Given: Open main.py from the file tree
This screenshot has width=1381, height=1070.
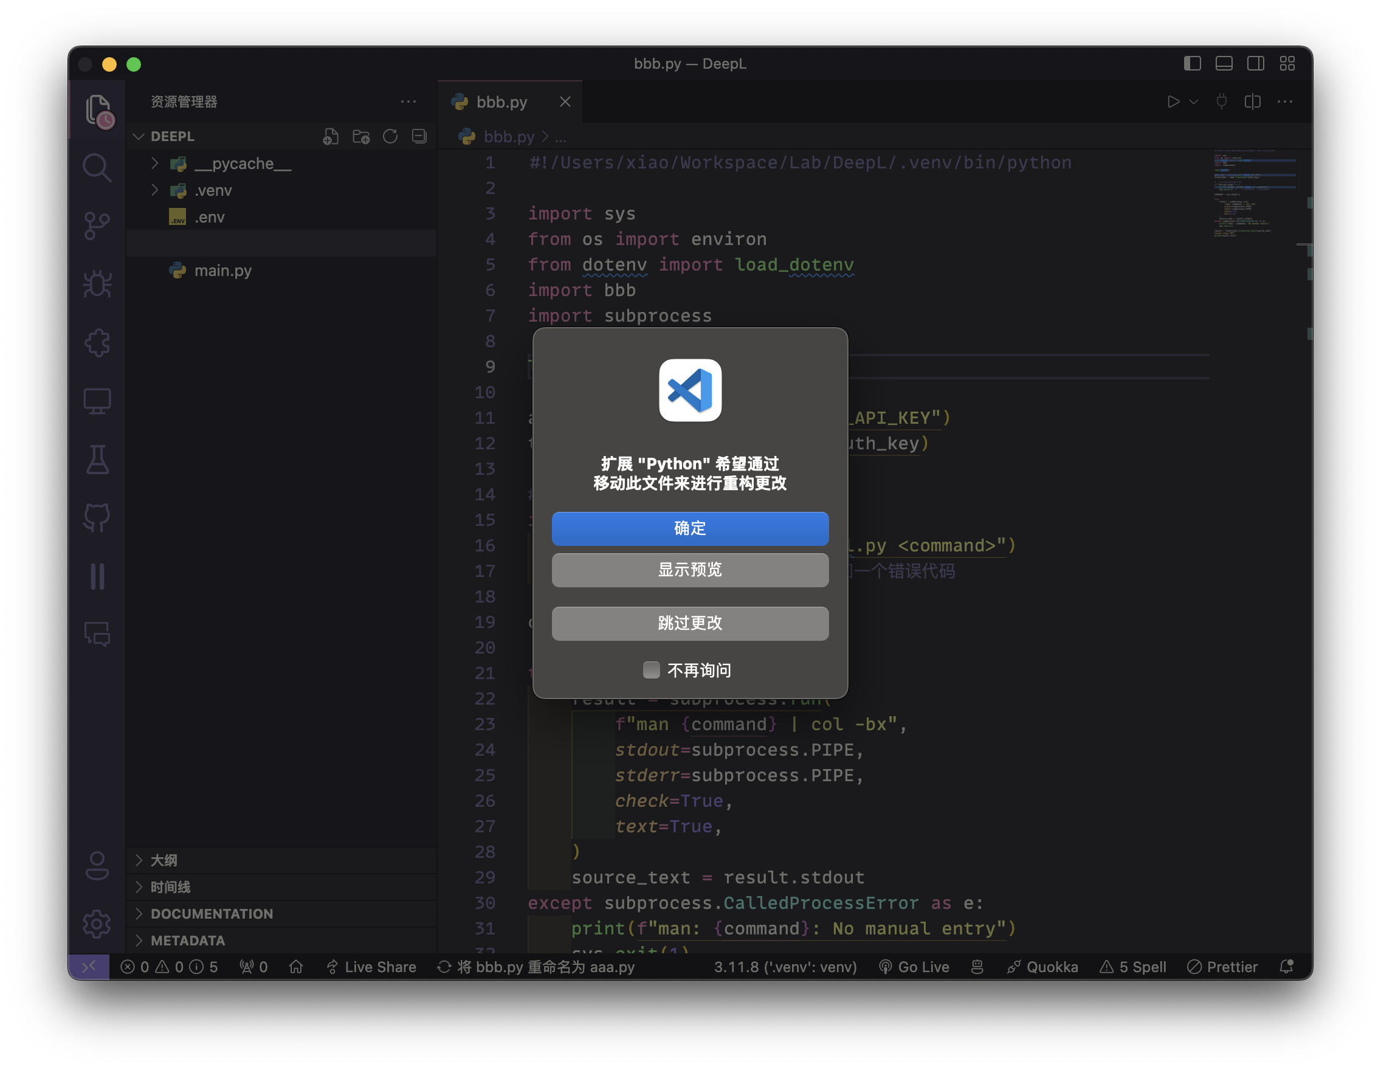Looking at the screenshot, I should [x=222, y=271].
